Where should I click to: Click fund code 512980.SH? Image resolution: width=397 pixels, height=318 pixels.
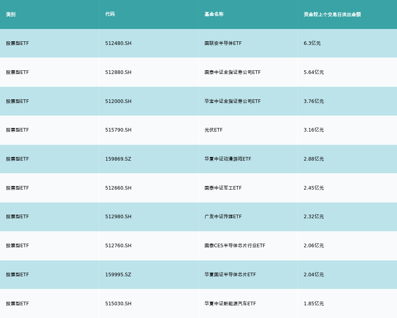[x=118, y=217]
